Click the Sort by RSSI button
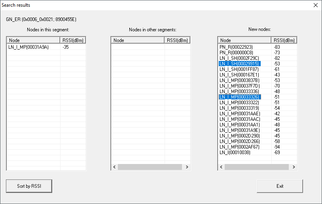Image resolution: width=322 pixels, height=204 pixels. pyautogui.click(x=29, y=186)
